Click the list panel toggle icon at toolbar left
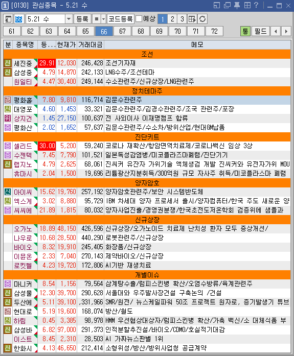The image size is (294, 356). click(8, 19)
